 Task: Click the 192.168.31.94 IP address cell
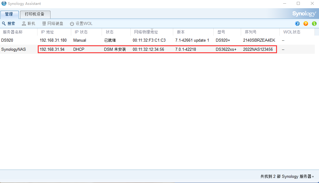pyautogui.click(x=52, y=49)
